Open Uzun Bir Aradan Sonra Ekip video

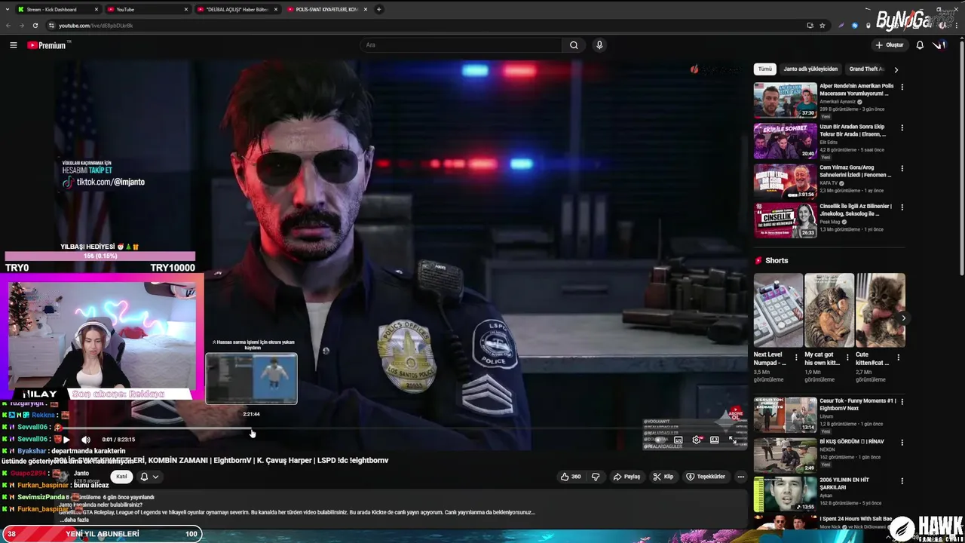tap(785, 140)
